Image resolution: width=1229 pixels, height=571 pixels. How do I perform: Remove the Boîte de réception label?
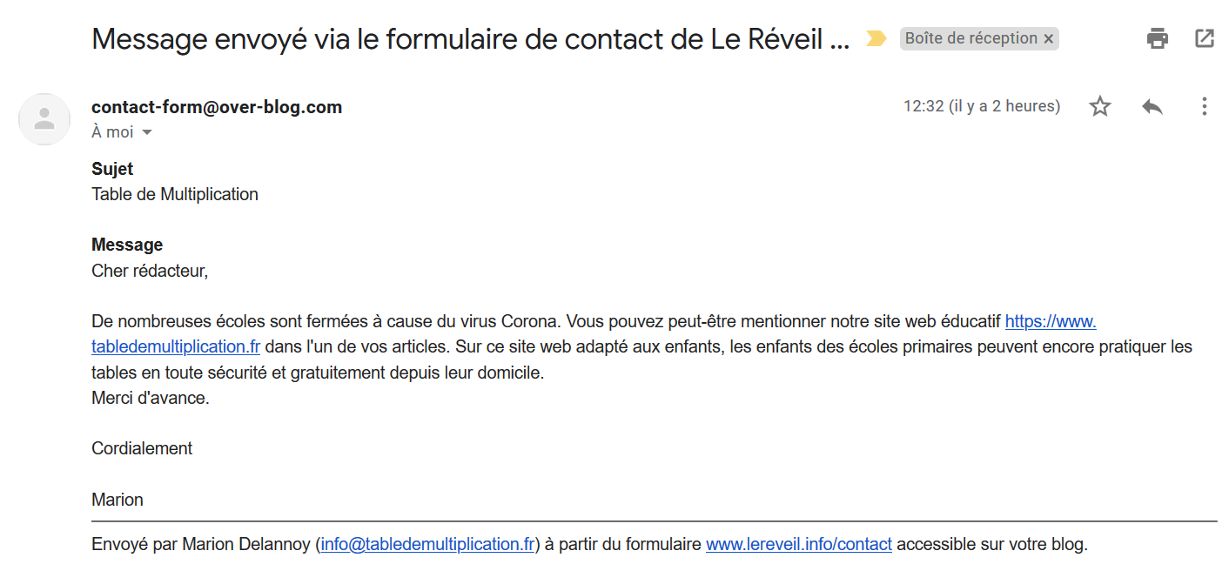pos(1049,38)
